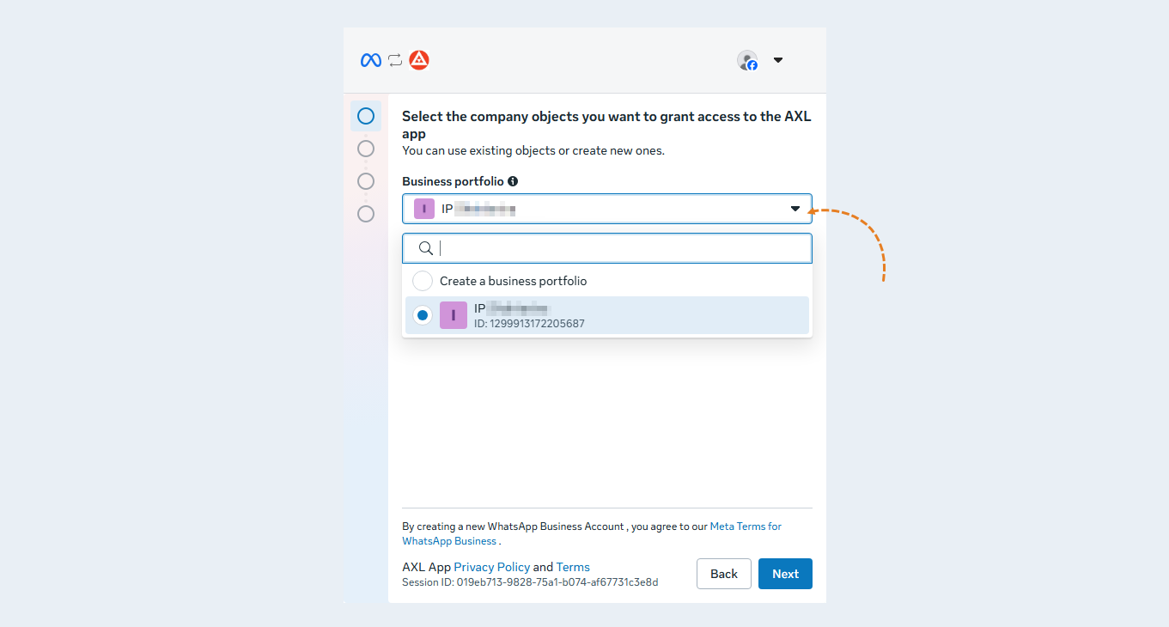1169x627 pixels.
Task: Click the fourth step indicator circle
Action: 366,214
